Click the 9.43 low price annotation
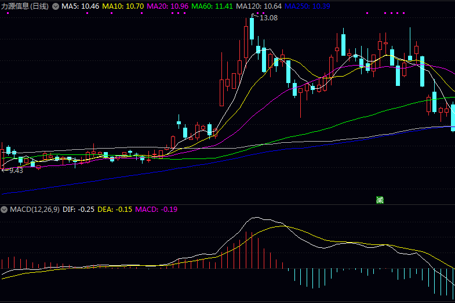 [16, 171]
